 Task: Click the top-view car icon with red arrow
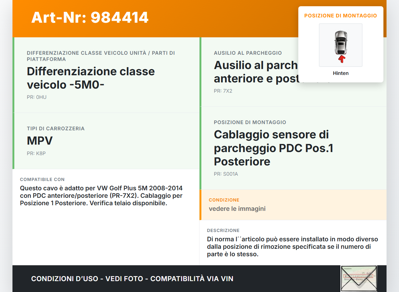tap(341, 45)
